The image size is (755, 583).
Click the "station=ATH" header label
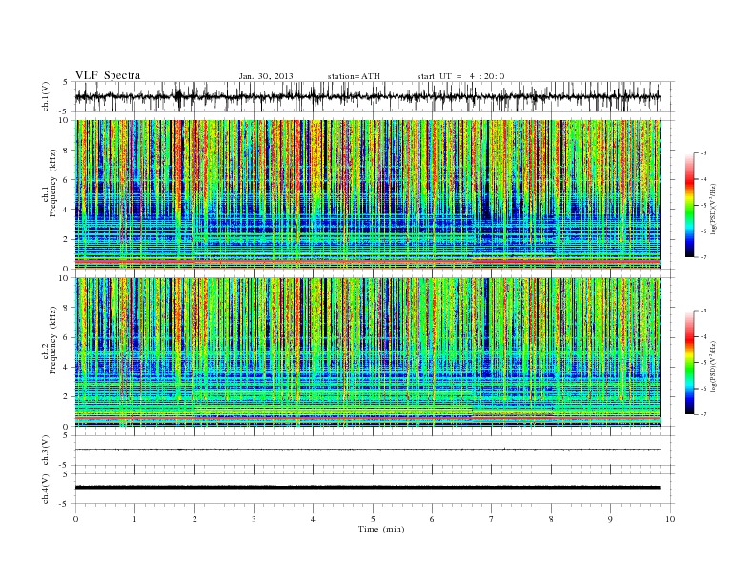(x=354, y=76)
